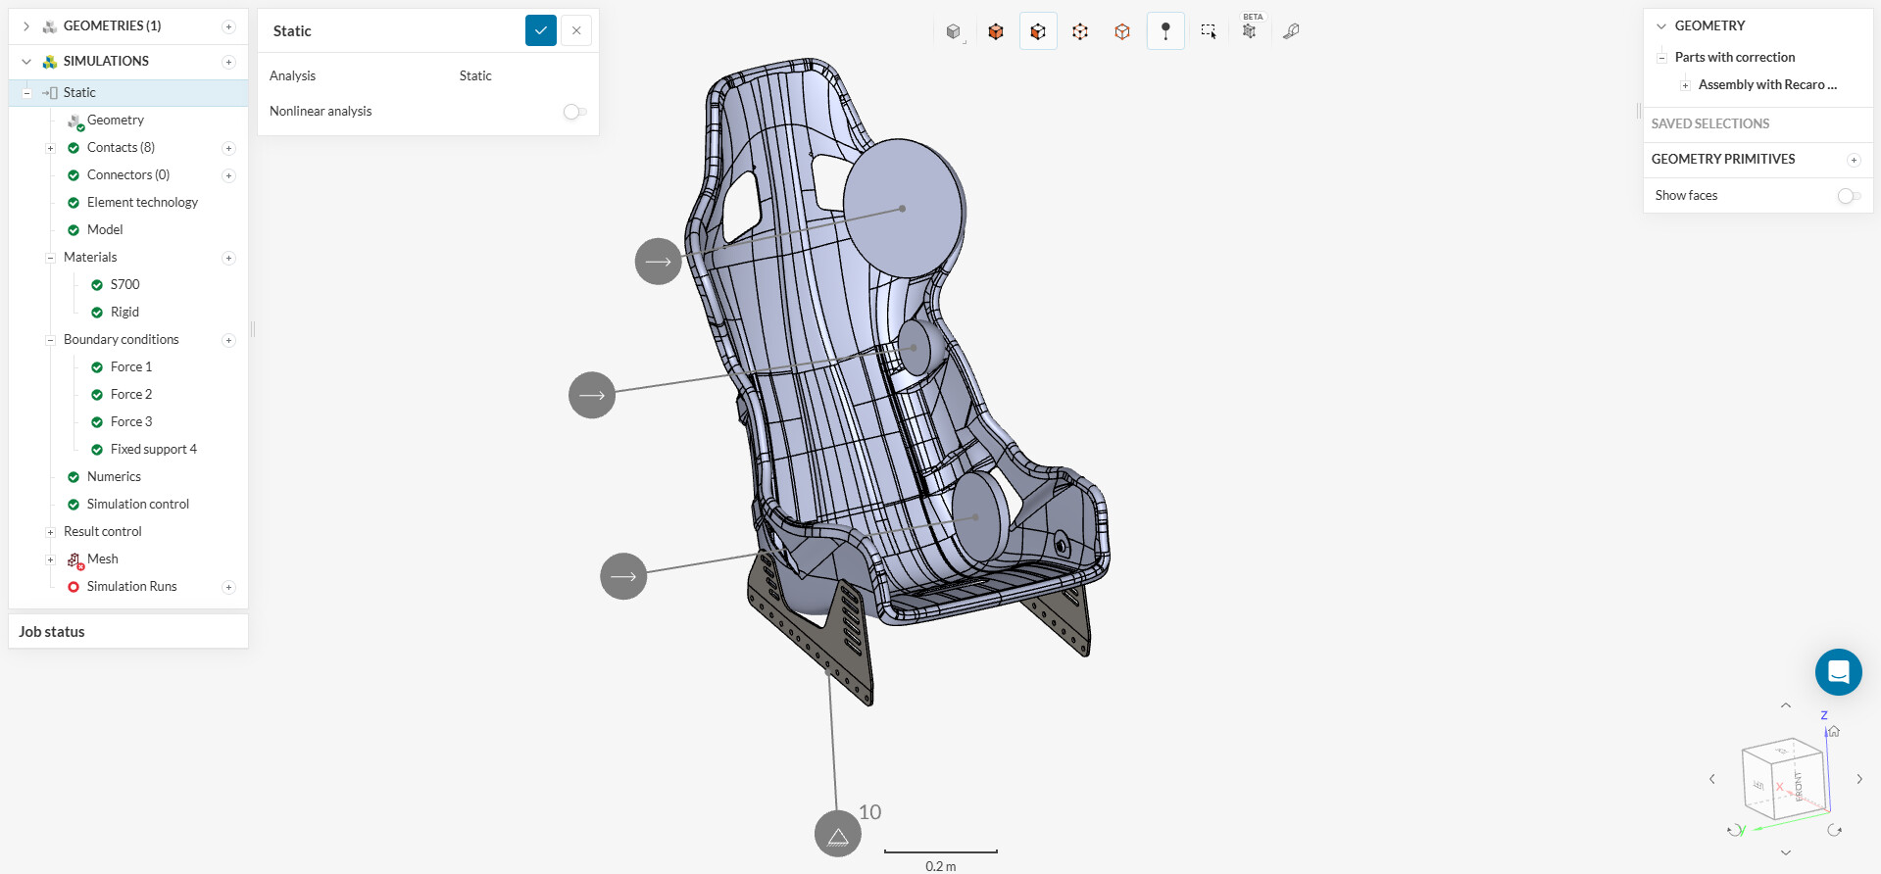
Task: Open the Force 2 boundary condition
Action: point(131,395)
